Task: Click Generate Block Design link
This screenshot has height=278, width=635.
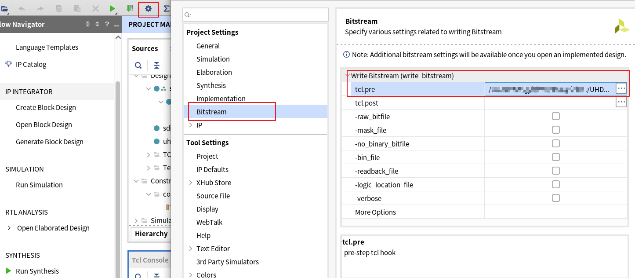Action: coord(50,142)
